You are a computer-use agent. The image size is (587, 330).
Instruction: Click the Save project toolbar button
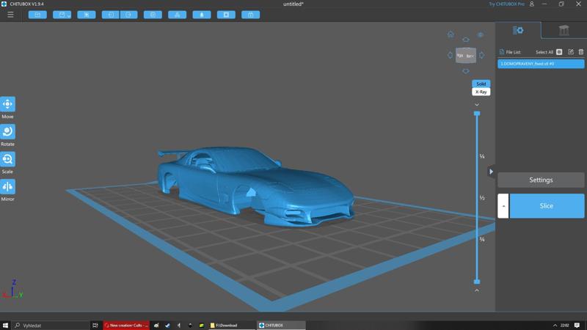coord(62,15)
